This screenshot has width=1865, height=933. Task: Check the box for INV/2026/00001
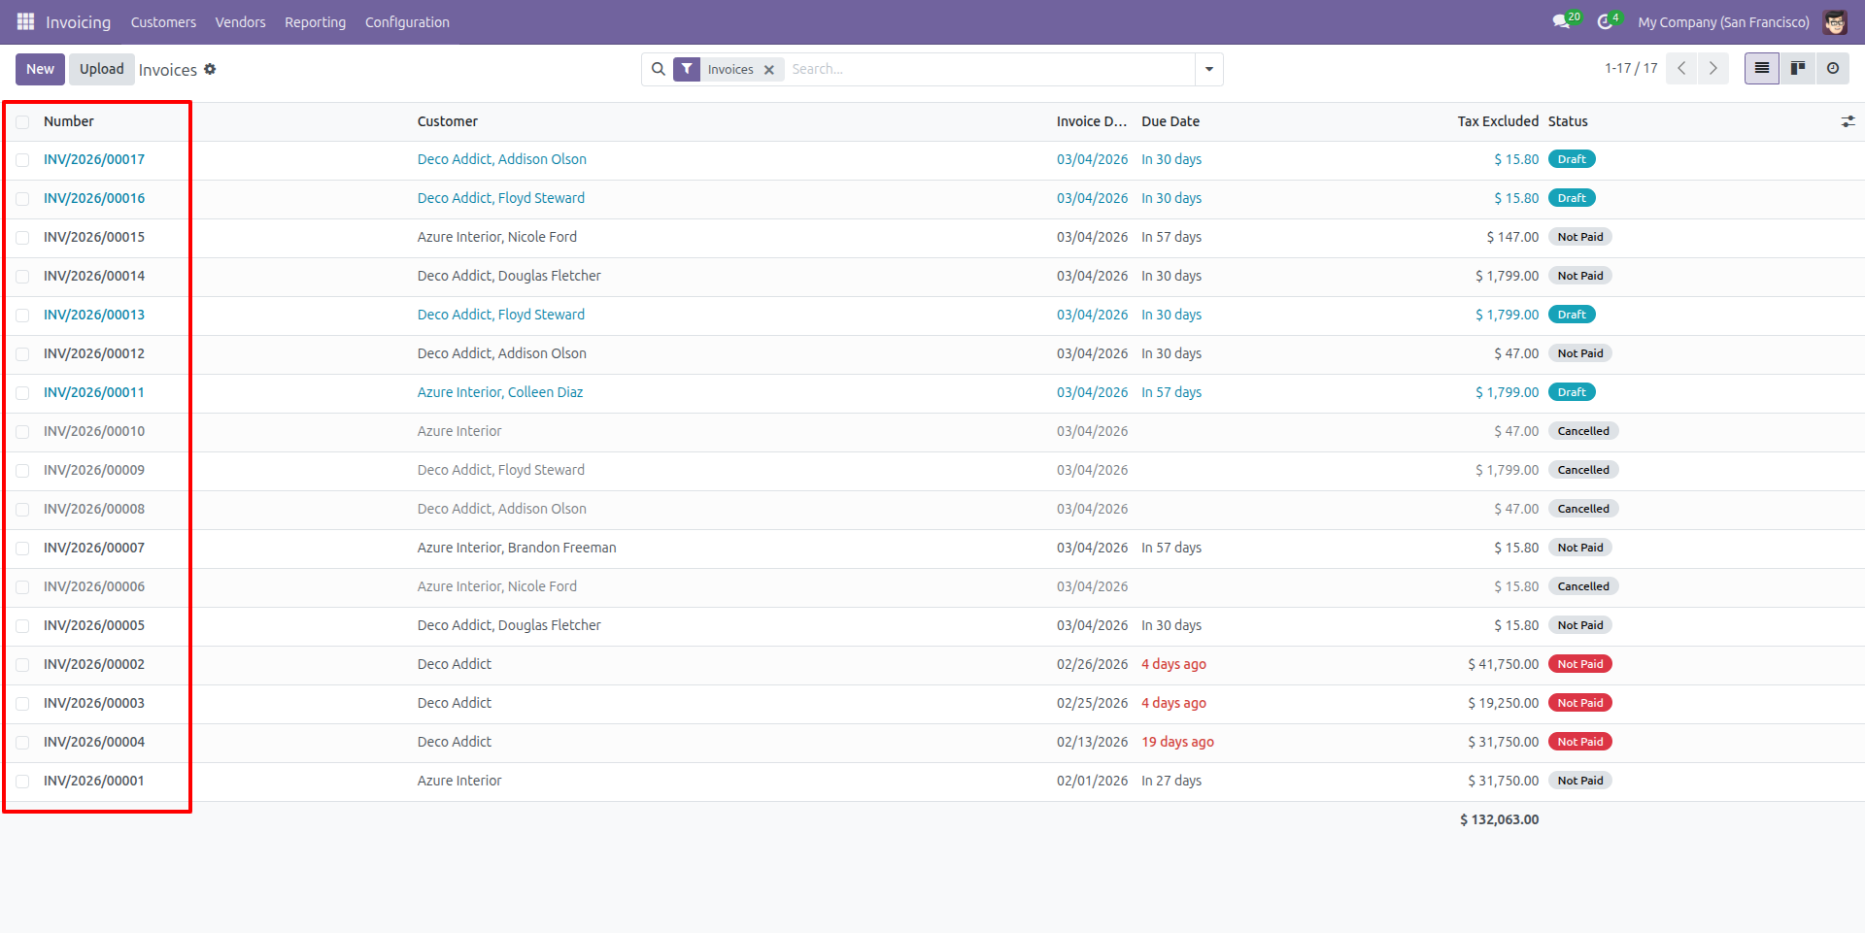22,782
